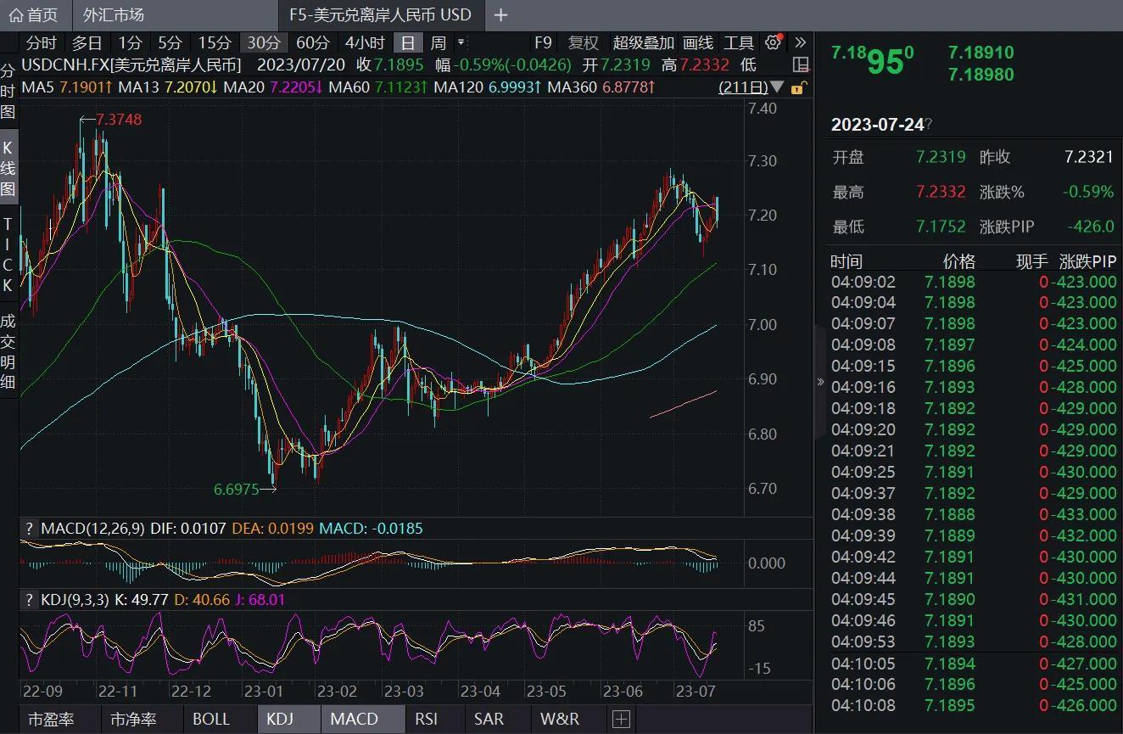The height and width of the screenshot is (734, 1123).
Task: Open KDJ indicator help question mark
Action: (x=29, y=600)
